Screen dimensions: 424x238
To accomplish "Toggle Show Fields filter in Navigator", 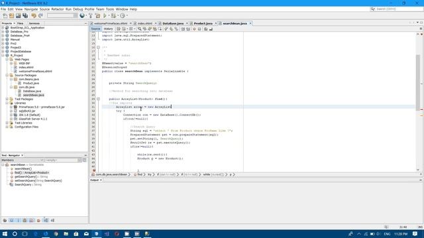I will pyautogui.click(x=12, y=220).
